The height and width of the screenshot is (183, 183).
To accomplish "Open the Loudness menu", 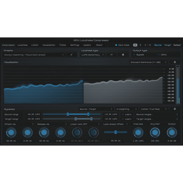I will [22, 45].
